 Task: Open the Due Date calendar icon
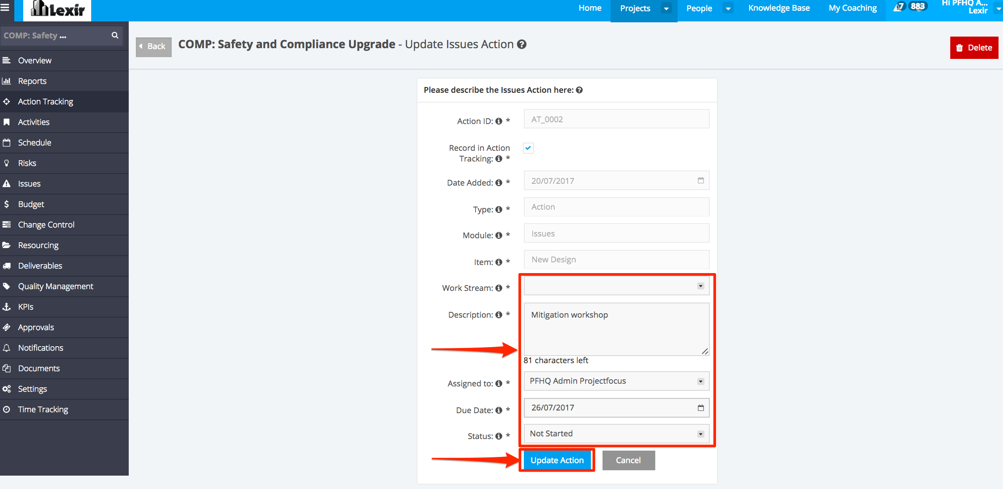click(700, 407)
